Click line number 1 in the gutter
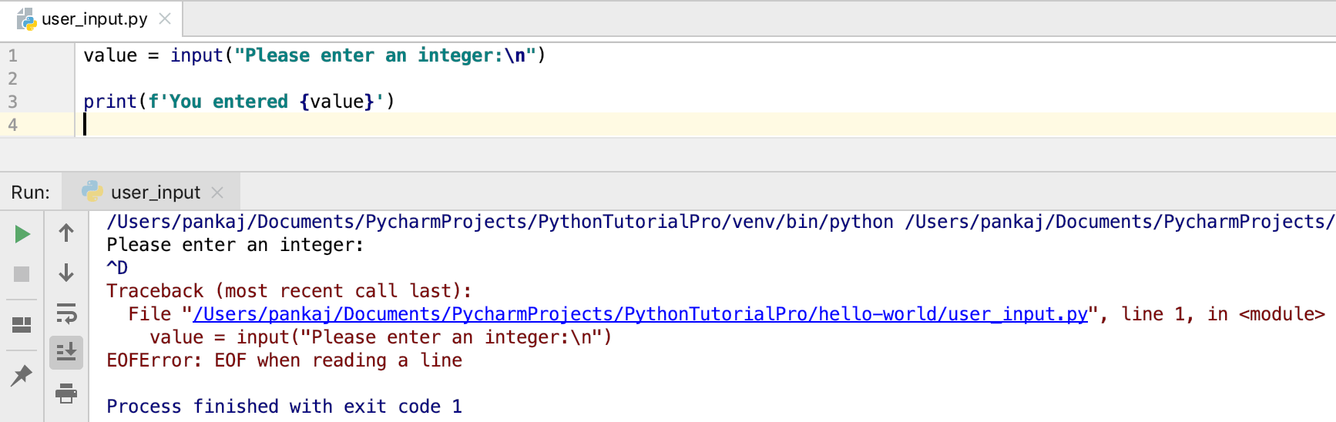Viewport: 1336px width, 422px height. [13, 55]
